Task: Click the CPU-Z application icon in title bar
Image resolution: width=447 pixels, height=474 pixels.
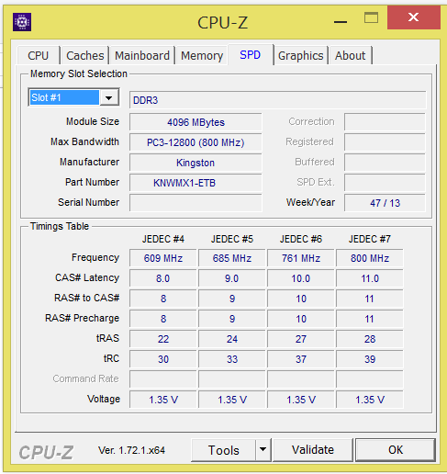Action: 22,22
